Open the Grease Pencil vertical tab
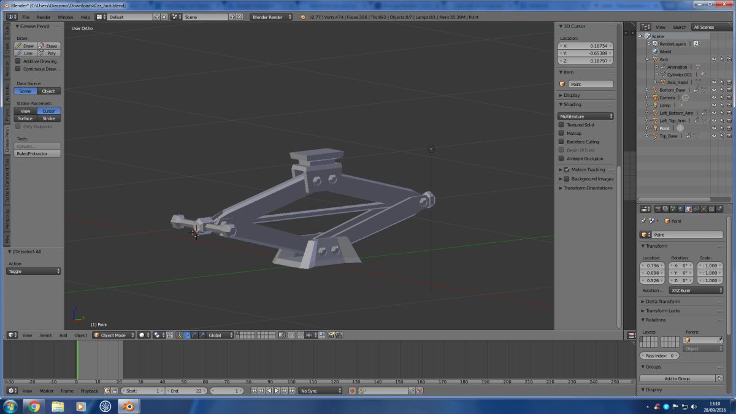The image size is (736, 414). [7, 140]
